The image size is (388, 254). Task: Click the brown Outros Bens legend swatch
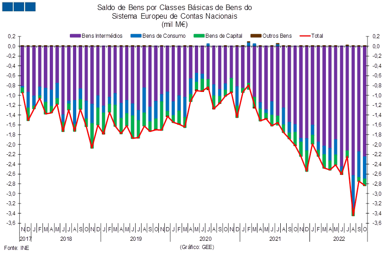256,36
